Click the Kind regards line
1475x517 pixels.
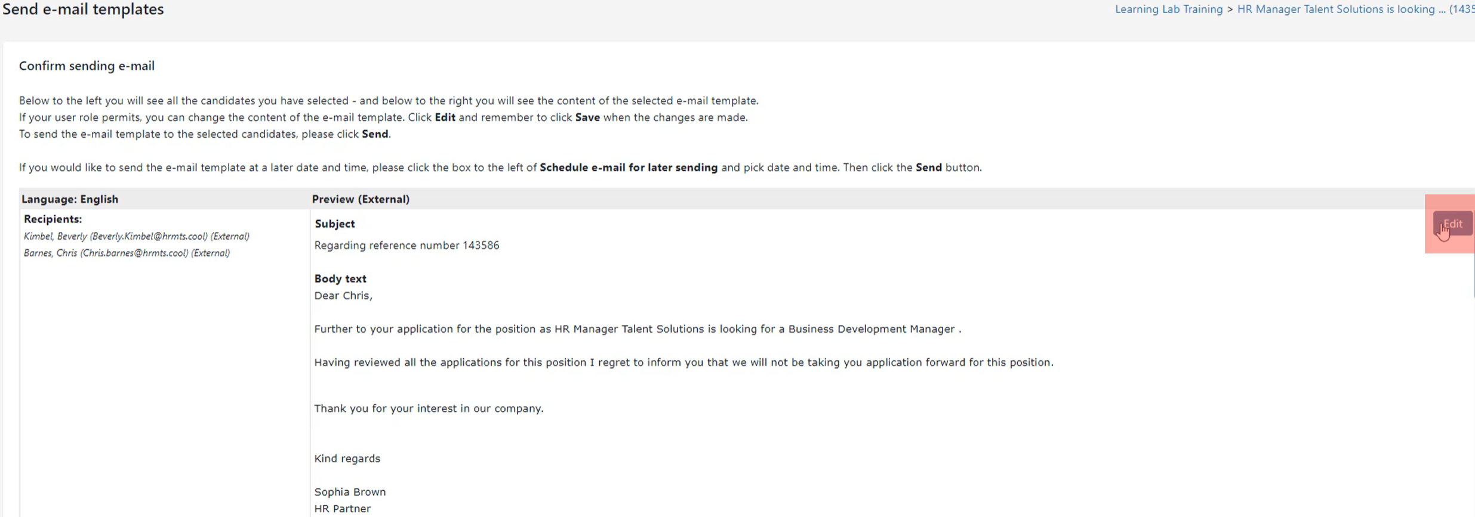pyautogui.click(x=347, y=459)
